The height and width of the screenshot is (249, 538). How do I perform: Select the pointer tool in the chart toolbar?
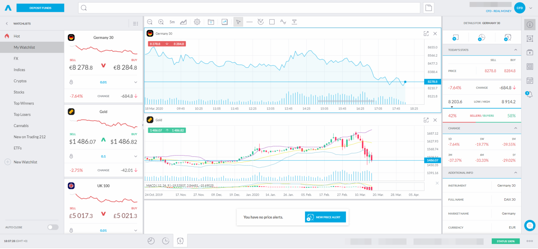[238, 22]
